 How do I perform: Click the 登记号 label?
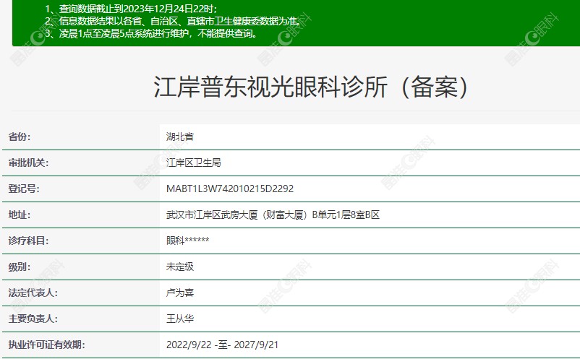24,189
